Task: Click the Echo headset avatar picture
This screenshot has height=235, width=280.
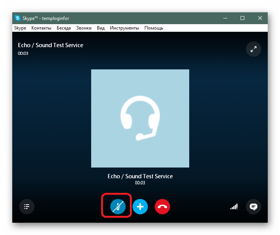Action: pyautogui.click(x=140, y=118)
